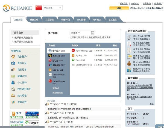Click the arrow icon for 我的订单
This screenshot has width=164, height=128.
[13, 70]
